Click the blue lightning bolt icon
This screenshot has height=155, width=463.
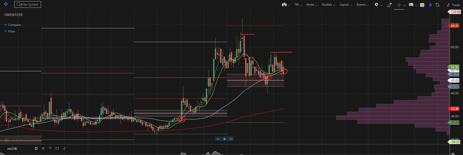tap(430, 5)
